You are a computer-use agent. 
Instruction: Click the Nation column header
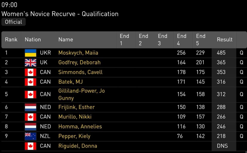click(33, 40)
